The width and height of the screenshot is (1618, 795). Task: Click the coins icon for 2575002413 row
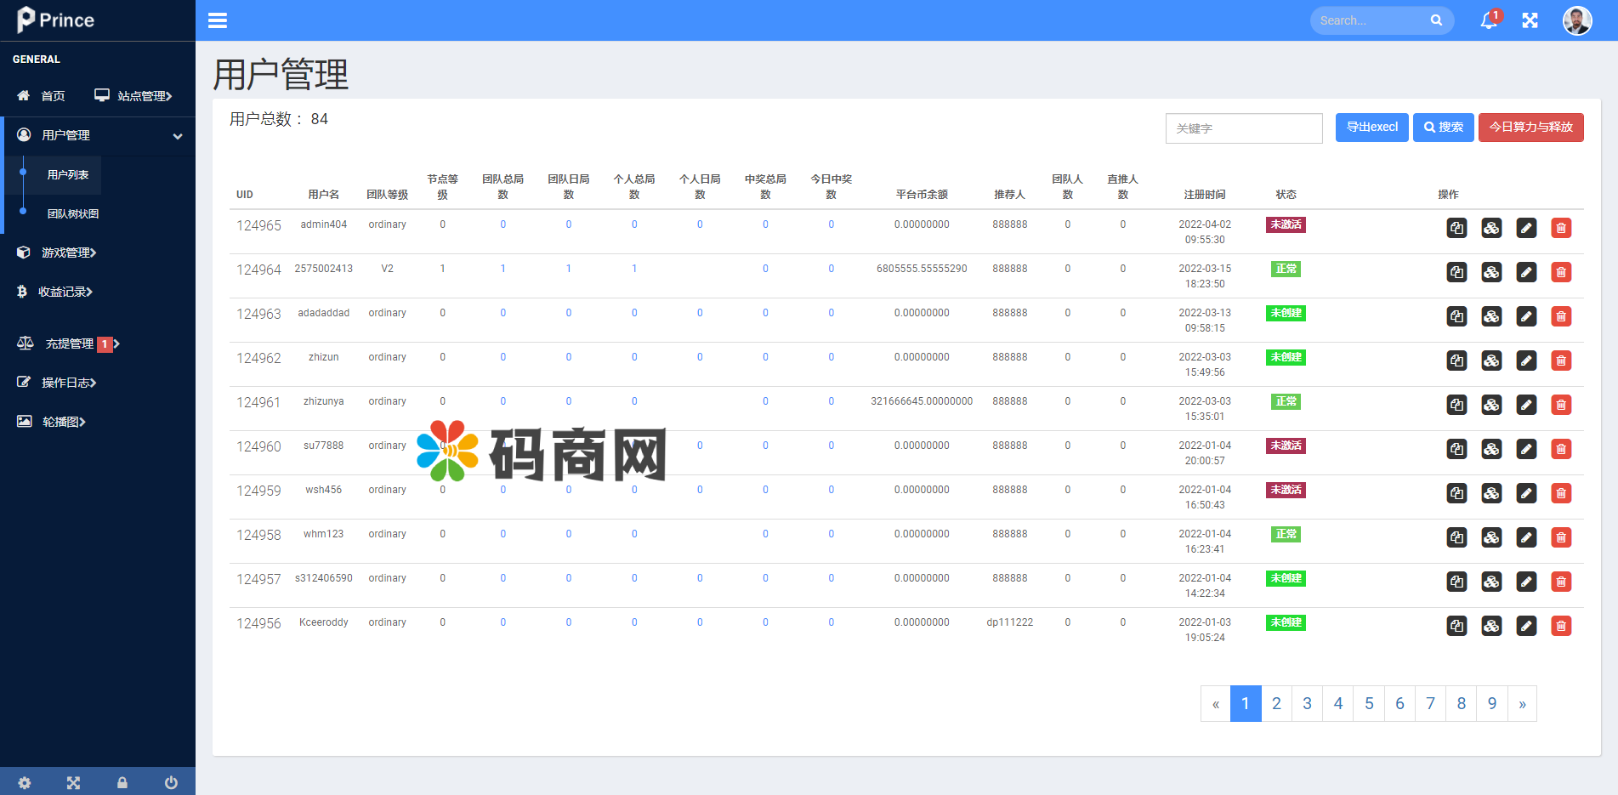click(1491, 272)
